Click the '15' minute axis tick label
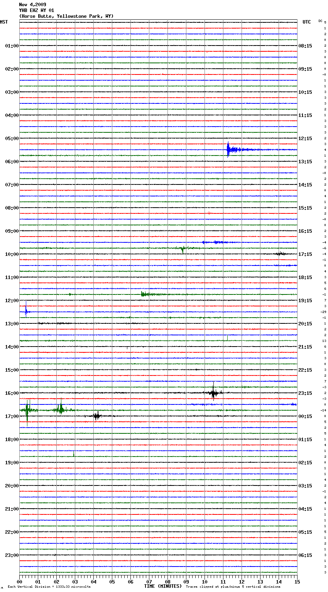 pos(297,582)
